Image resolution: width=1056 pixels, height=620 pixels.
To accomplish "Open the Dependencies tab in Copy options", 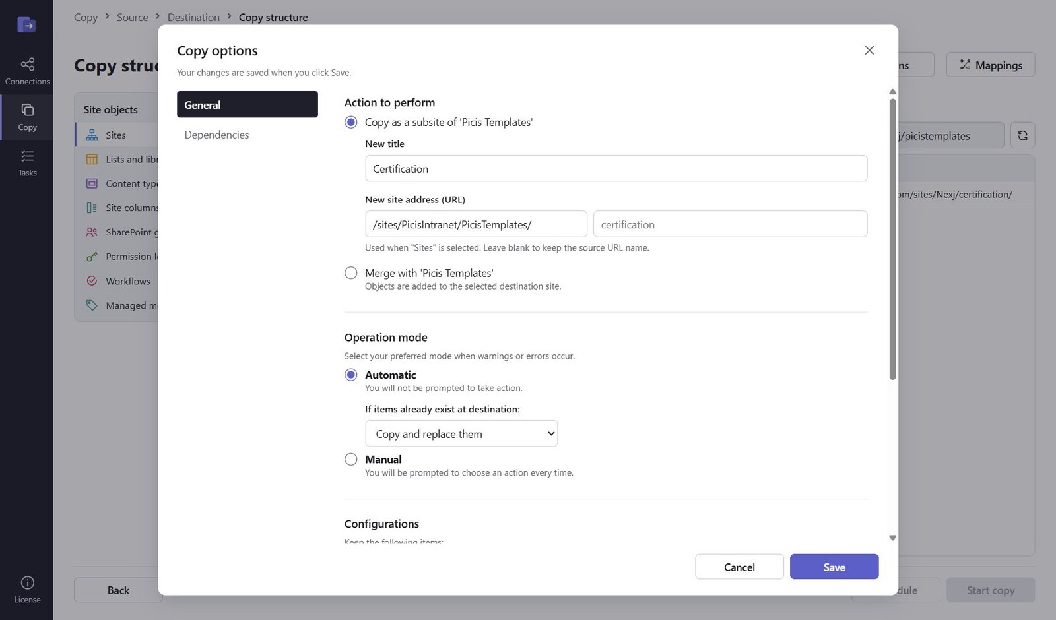I will 247,135.
